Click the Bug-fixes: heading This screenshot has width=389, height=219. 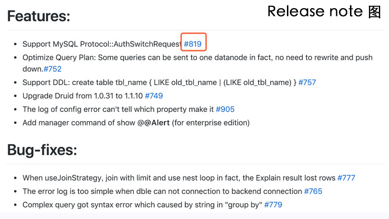pos(42,150)
